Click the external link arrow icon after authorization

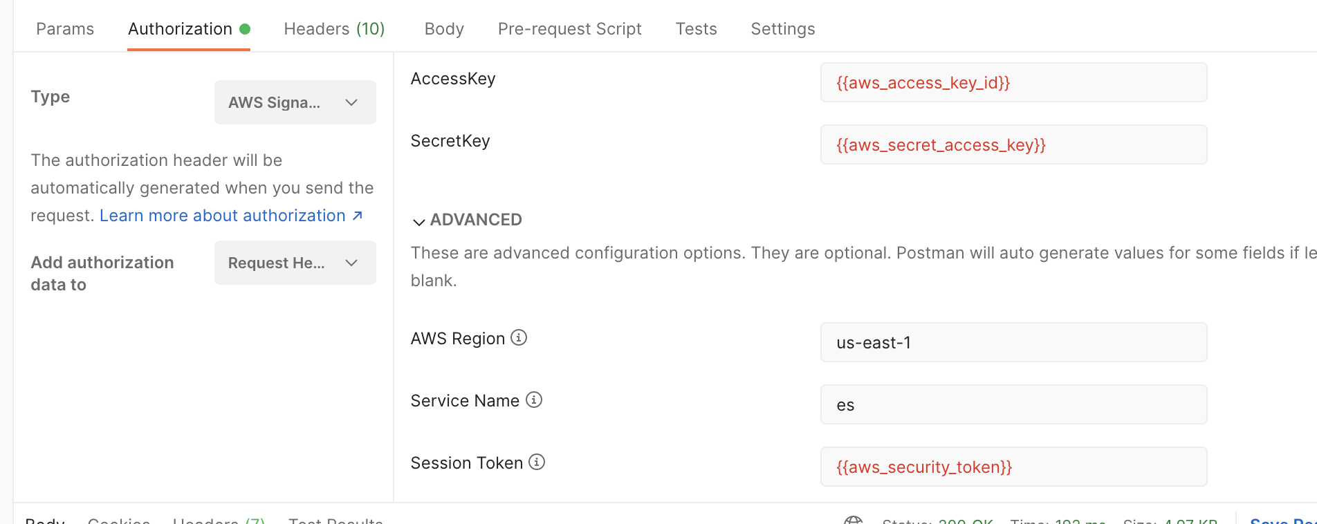(x=358, y=216)
